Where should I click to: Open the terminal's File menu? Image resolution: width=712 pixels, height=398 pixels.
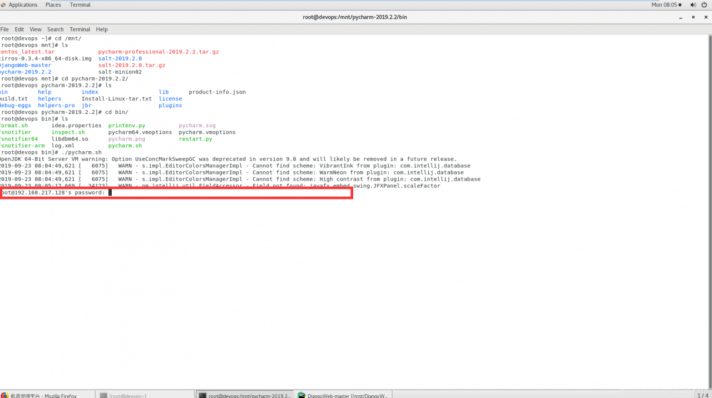point(4,29)
